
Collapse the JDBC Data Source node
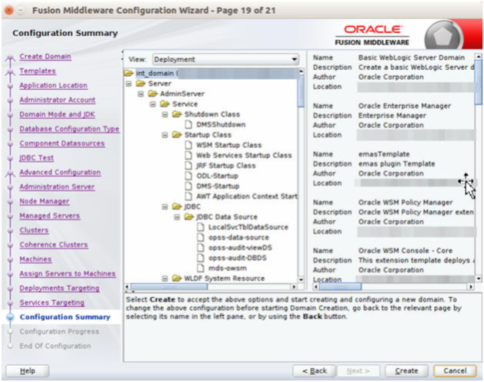177,217
